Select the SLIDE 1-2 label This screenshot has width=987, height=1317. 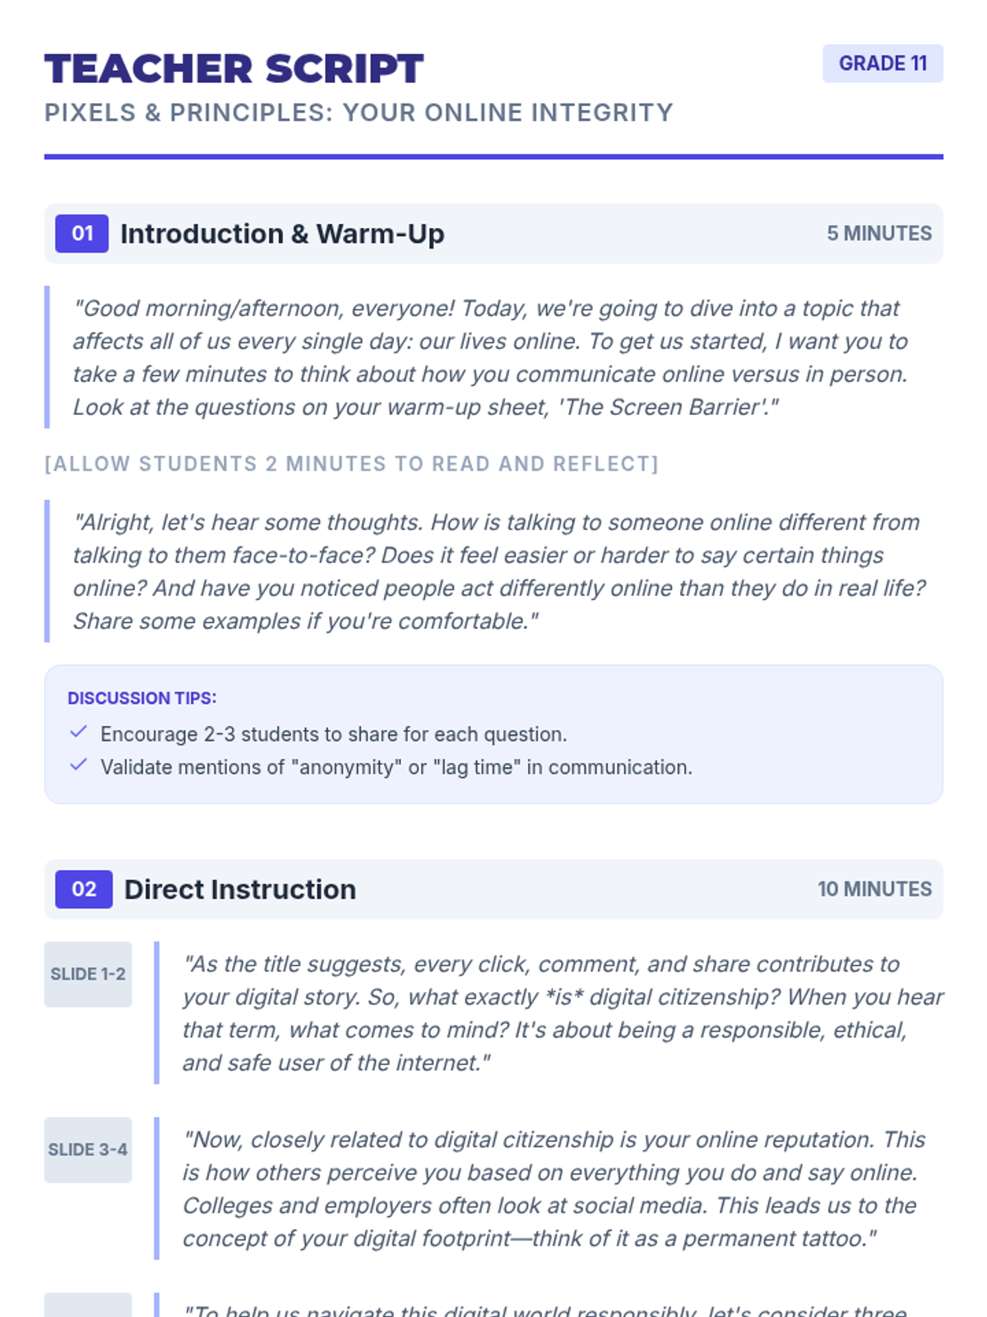[x=88, y=975]
